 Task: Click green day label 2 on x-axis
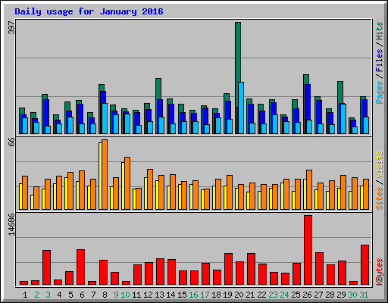pyautogui.click(x=36, y=295)
